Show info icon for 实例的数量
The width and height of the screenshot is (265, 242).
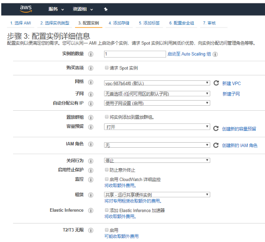91,54
